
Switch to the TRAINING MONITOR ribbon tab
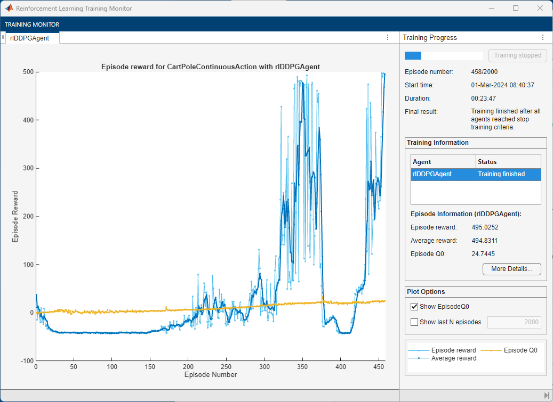pos(32,24)
